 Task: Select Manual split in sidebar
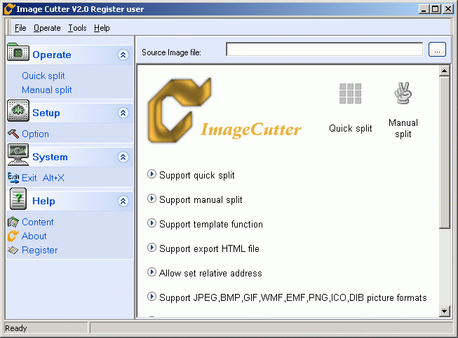[x=47, y=90]
